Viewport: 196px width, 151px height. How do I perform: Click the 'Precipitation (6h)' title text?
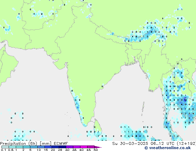coord(19,144)
